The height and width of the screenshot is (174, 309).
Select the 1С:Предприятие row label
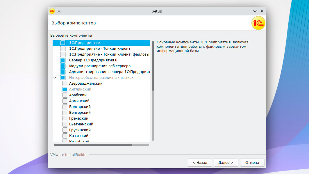(x=84, y=42)
